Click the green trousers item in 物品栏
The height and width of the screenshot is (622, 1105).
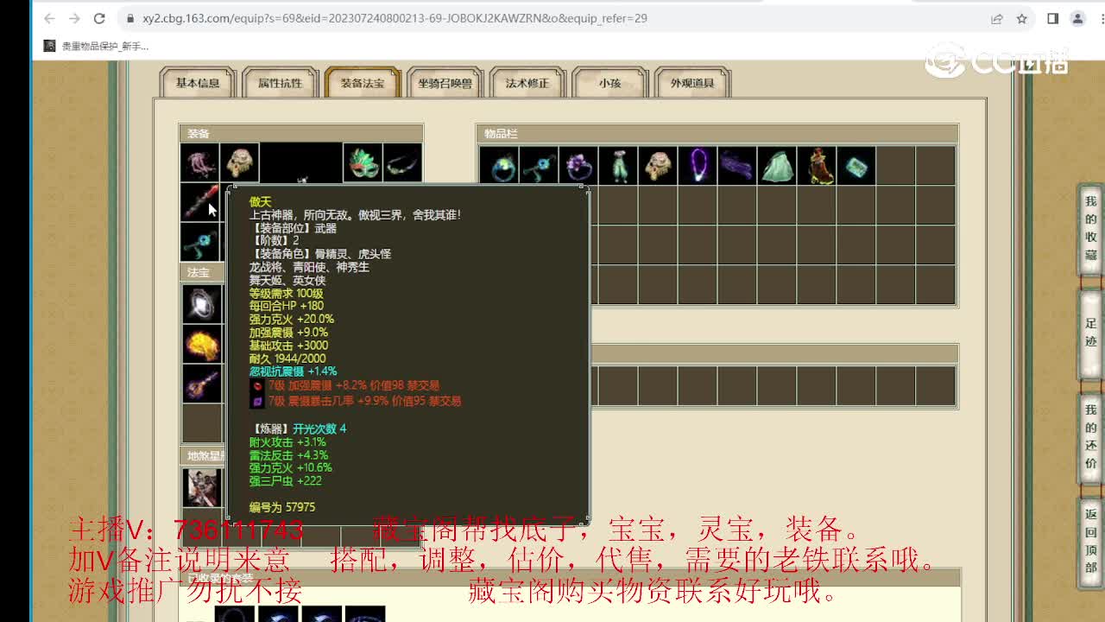click(618, 166)
